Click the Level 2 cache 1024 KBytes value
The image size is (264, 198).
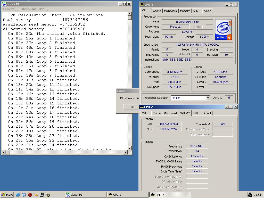click(x=221, y=82)
